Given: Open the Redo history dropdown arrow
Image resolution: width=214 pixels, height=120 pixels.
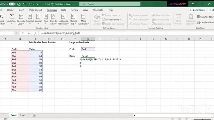Looking at the screenshot, I should (33, 4).
